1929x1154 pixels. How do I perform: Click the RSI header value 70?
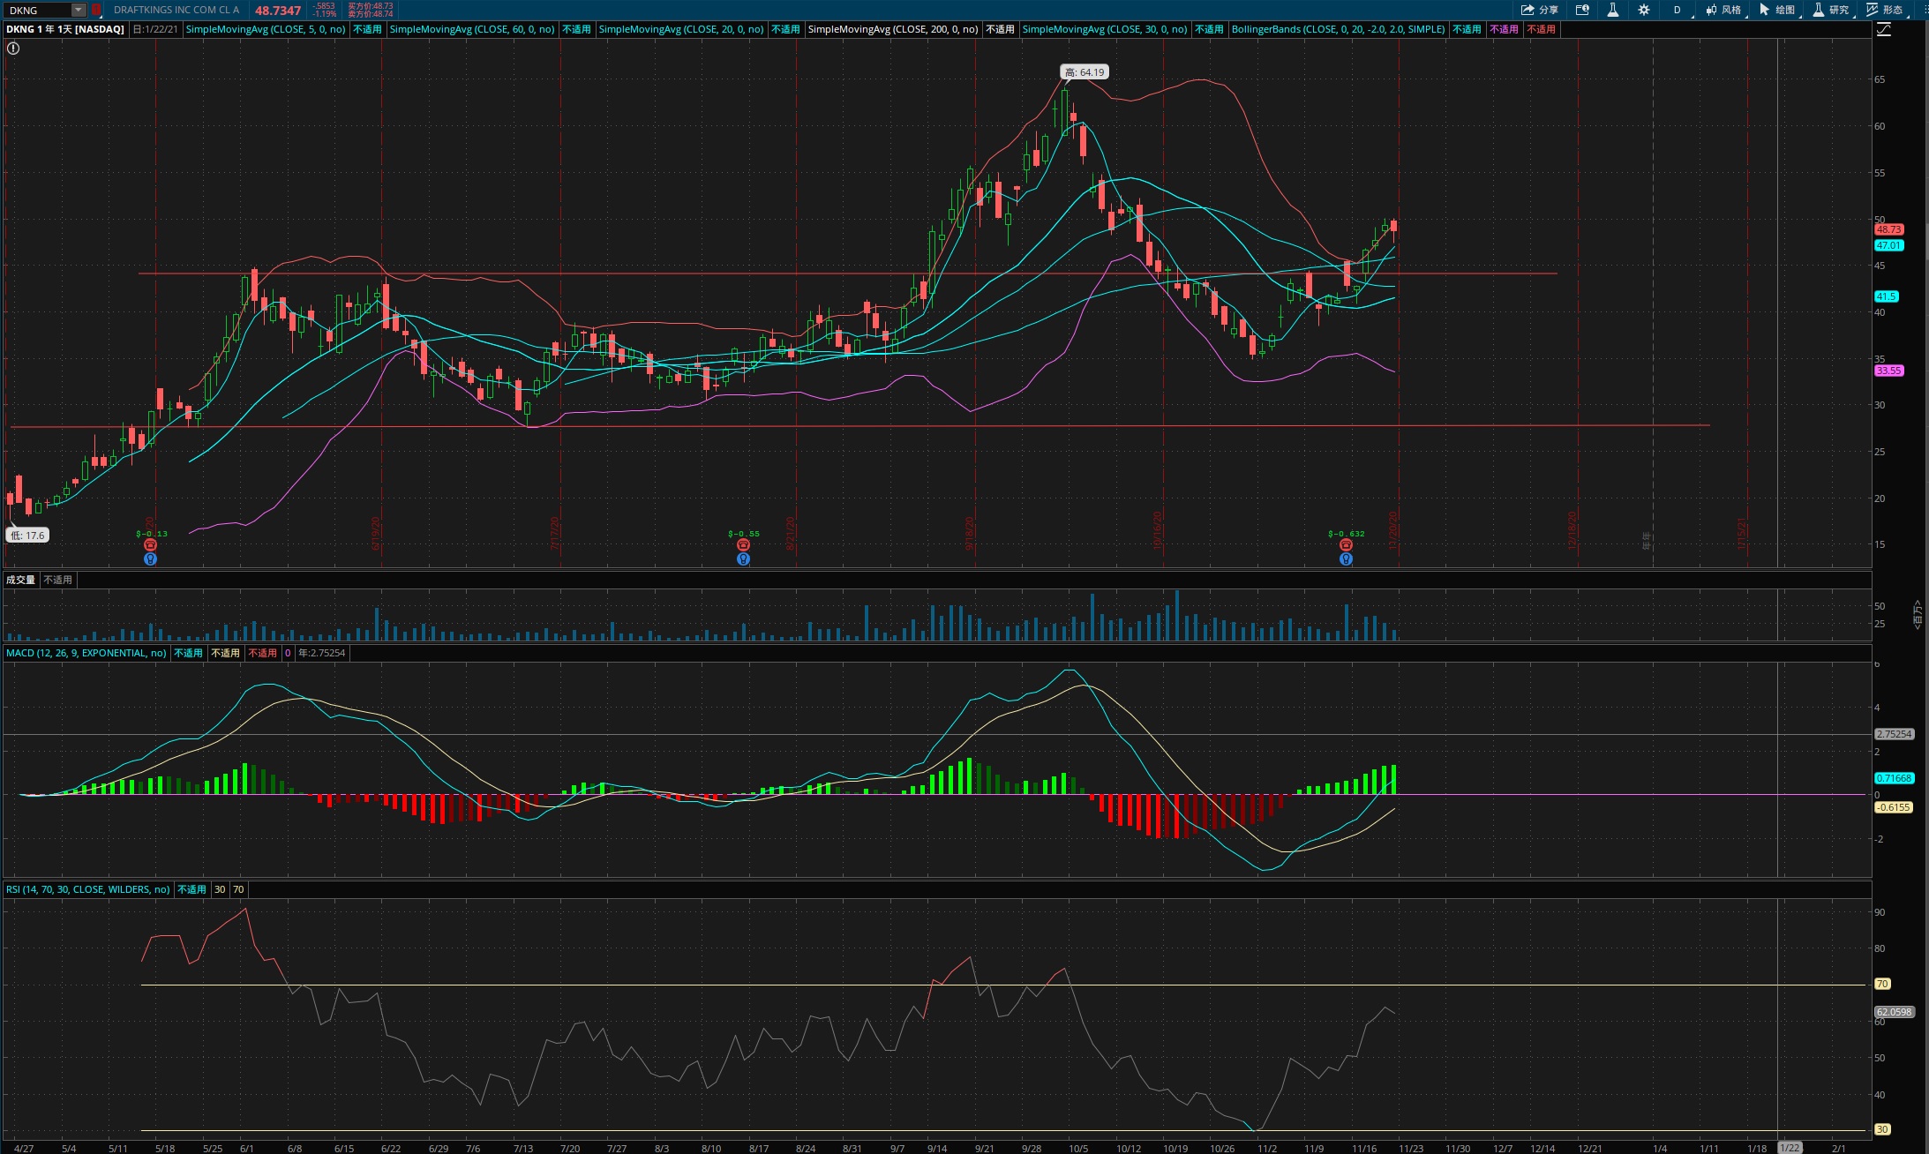pos(238,889)
